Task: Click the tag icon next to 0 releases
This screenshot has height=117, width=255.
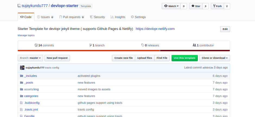Action: coord(143,45)
